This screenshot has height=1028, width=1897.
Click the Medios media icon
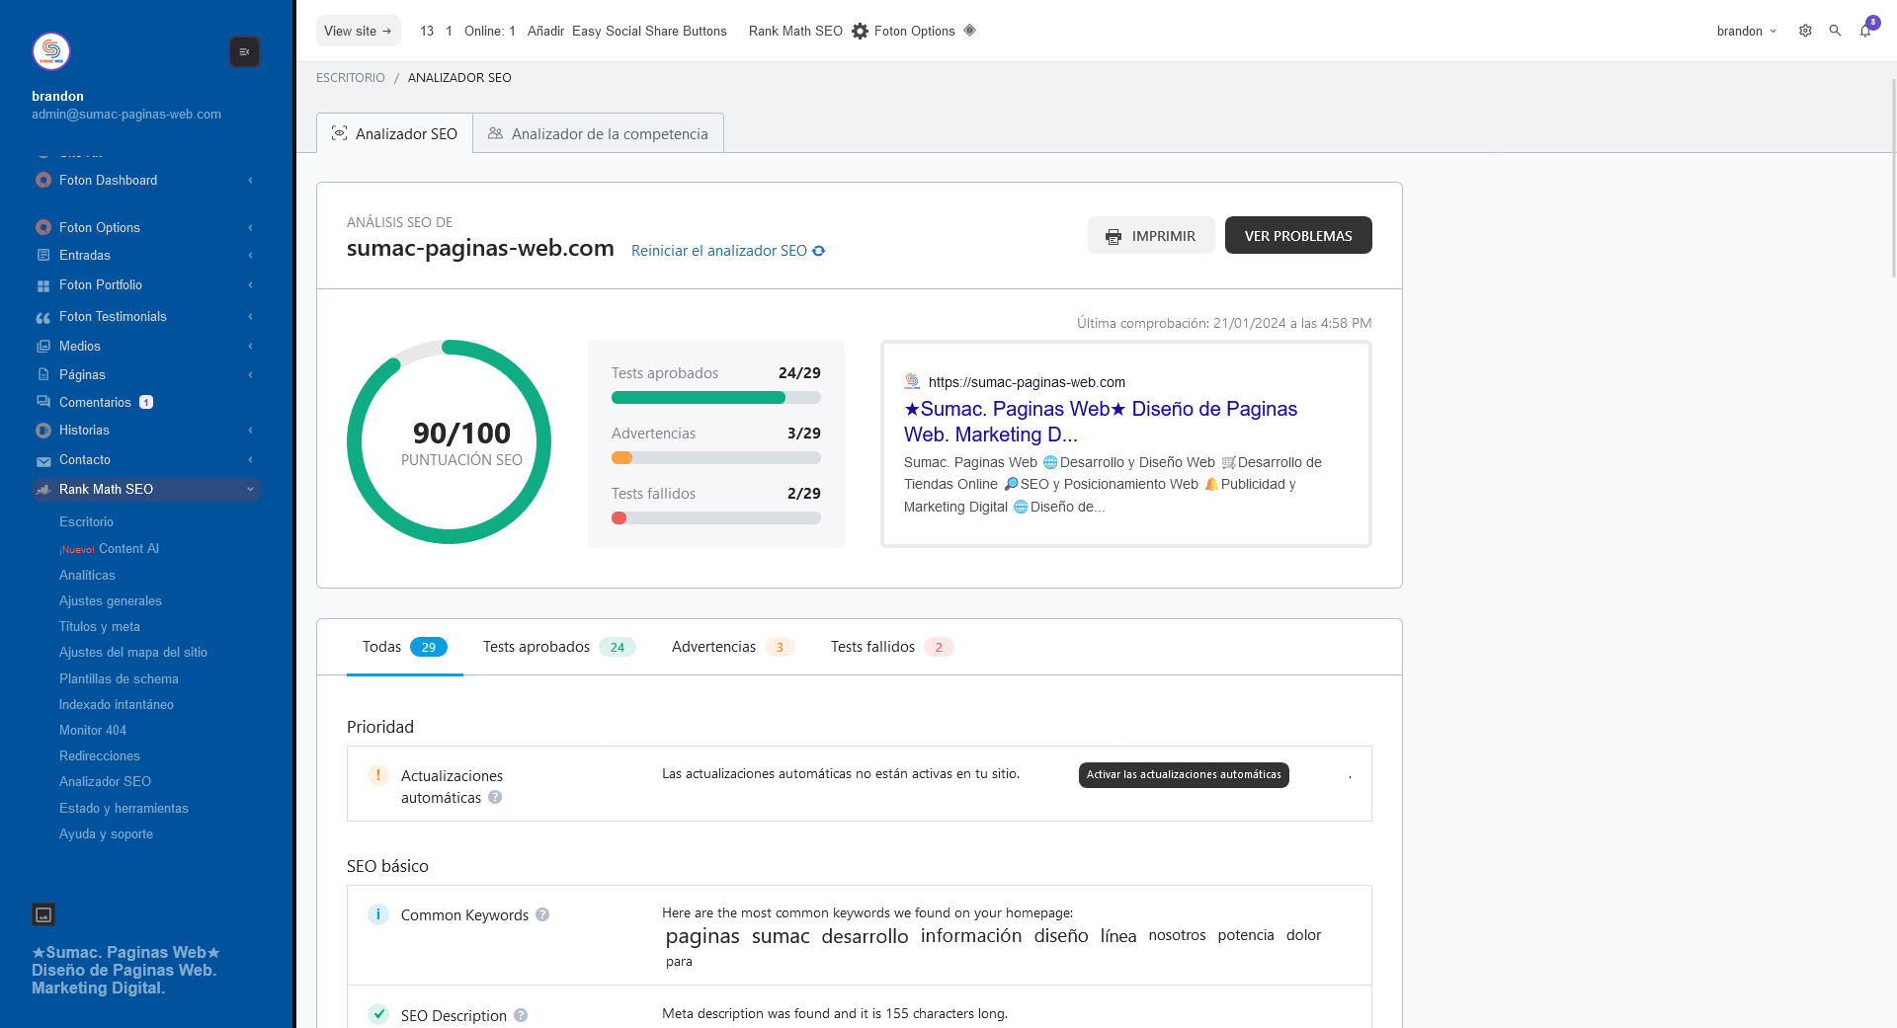[x=43, y=347]
